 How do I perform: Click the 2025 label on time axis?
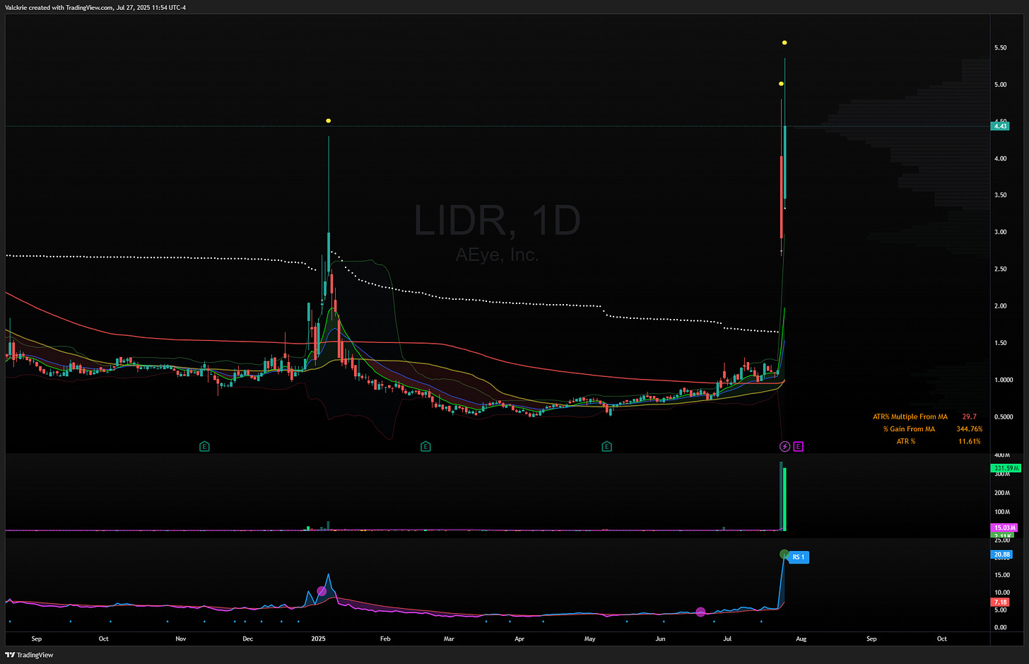pos(319,639)
